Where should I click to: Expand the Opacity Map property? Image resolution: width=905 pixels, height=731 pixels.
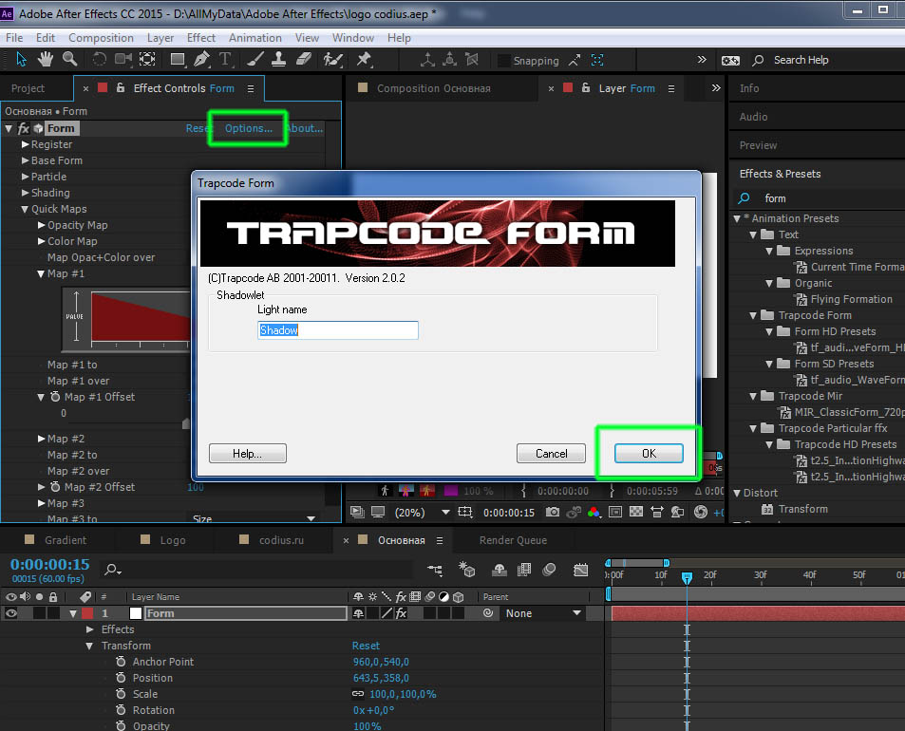coord(42,225)
